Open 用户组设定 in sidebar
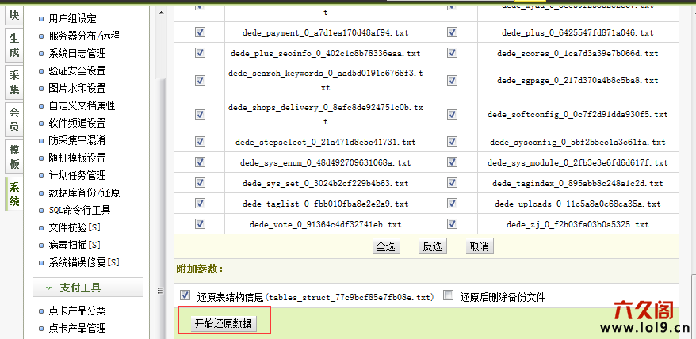Image resolution: width=696 pixels, height=339 pixels. [x=72, y=19]
